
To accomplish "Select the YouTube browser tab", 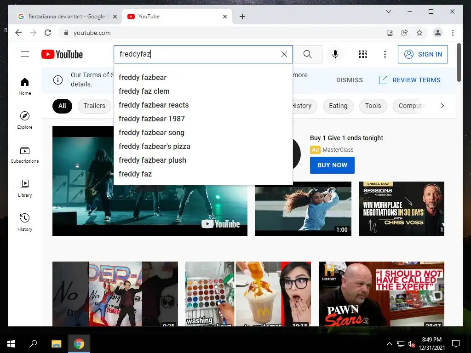I will (177, 17).
